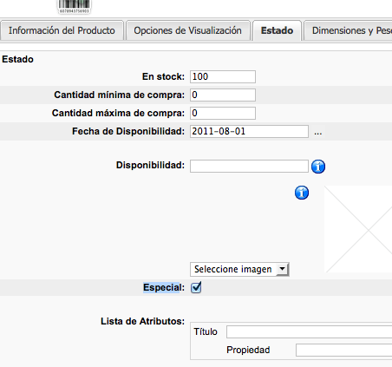Click the barcode image at top
The width and height of the screenshot is (392, 367).
tap(75, 7)
